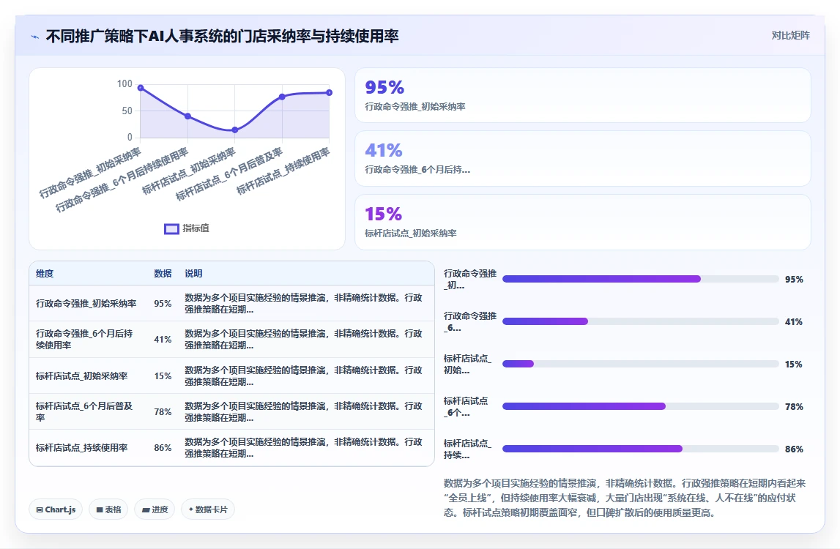Click the 进度 tag chip

155,509
